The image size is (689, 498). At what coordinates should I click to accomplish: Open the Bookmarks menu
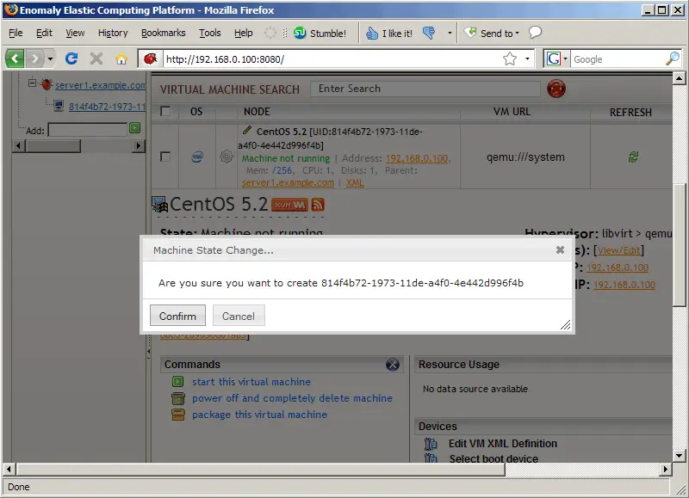click(x=164, y=33)
